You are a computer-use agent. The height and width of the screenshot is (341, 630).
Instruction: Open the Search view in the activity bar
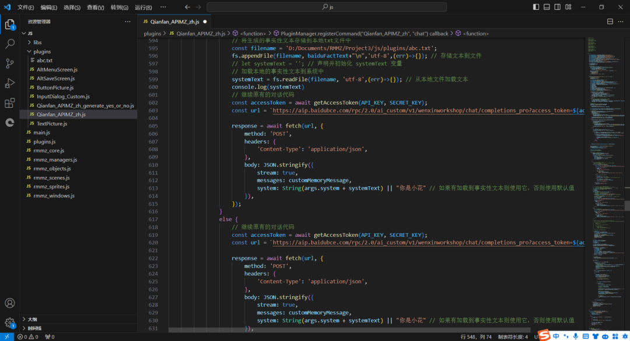click(10, 44)
